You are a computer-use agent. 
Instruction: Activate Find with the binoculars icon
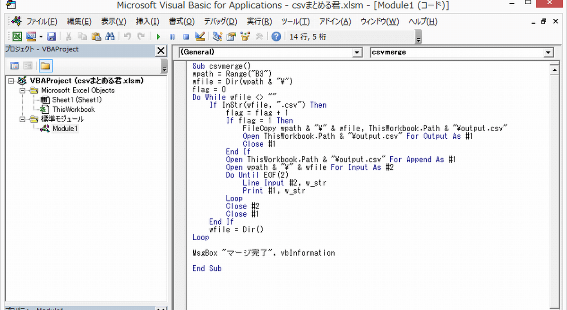(110, 36)
